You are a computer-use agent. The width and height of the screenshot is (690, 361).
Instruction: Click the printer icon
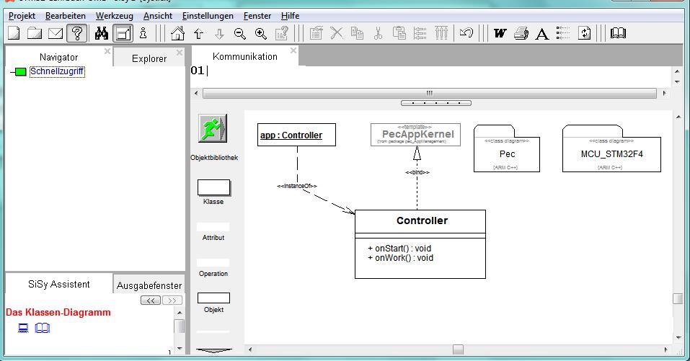[x=521, y=33]
